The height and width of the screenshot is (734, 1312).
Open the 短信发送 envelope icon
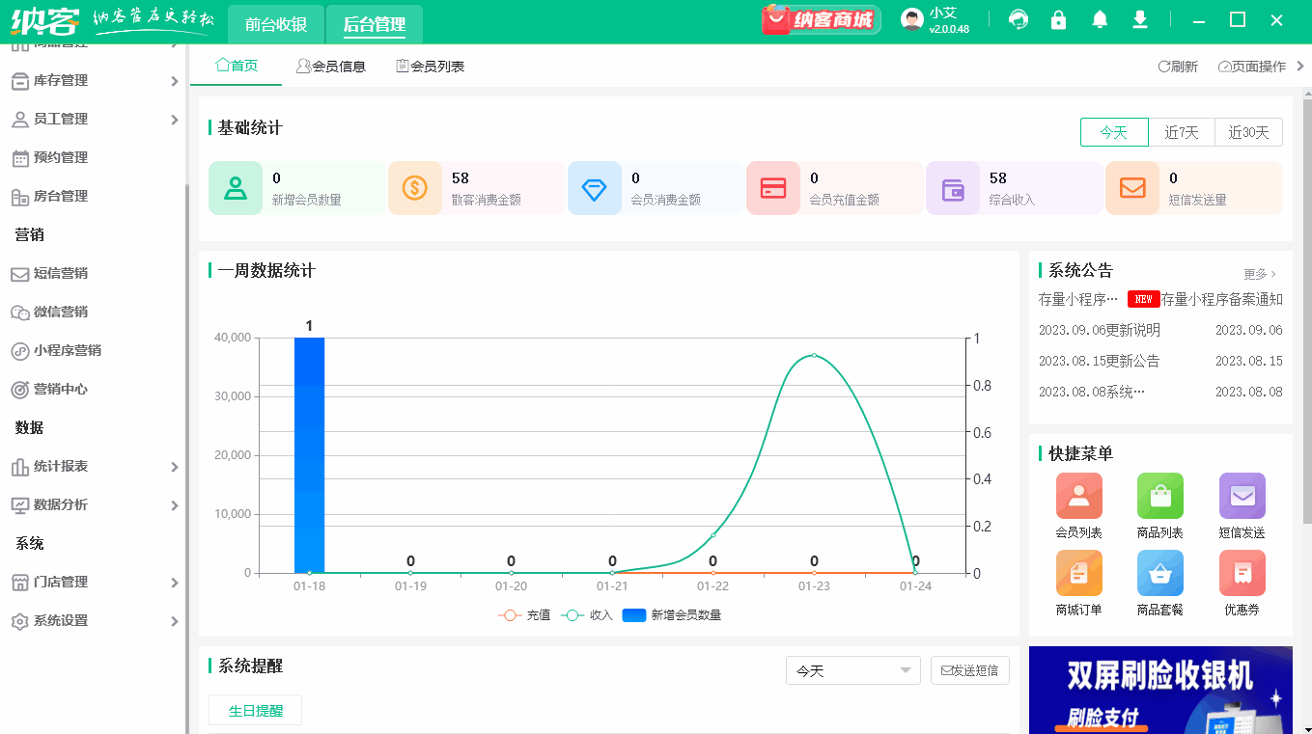(x=1242, y=495)
